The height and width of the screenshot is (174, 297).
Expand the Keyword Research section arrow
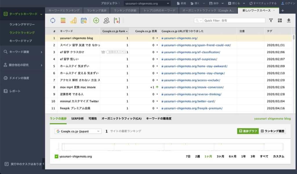41,52
